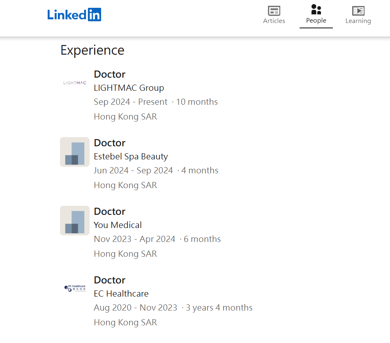The image size is (390, 343).
Task: Click the People icon
Action: point(316,10)
